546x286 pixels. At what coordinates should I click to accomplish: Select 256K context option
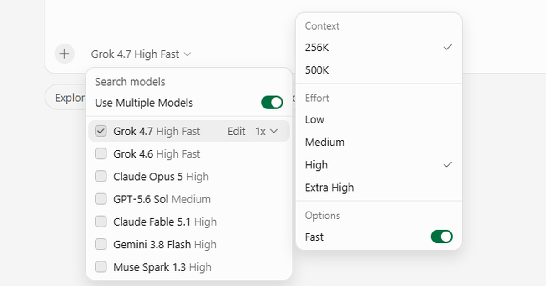[x=379, y=47]
